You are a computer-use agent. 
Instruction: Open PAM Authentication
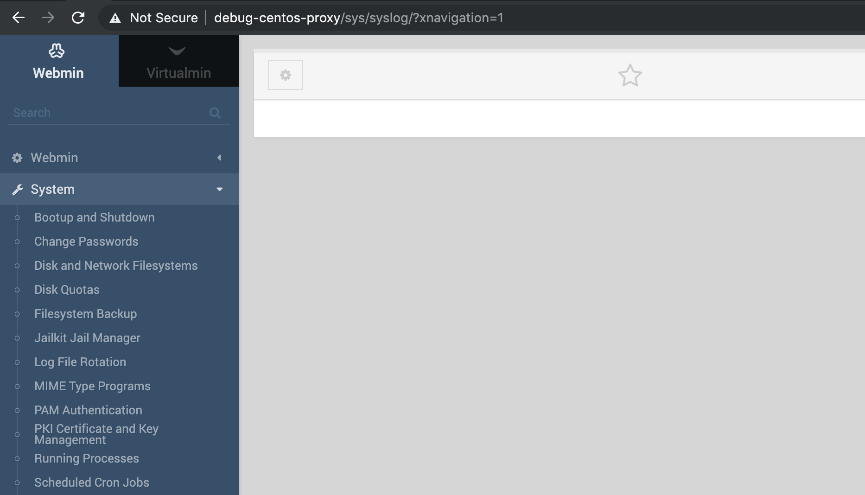point(88,410)
